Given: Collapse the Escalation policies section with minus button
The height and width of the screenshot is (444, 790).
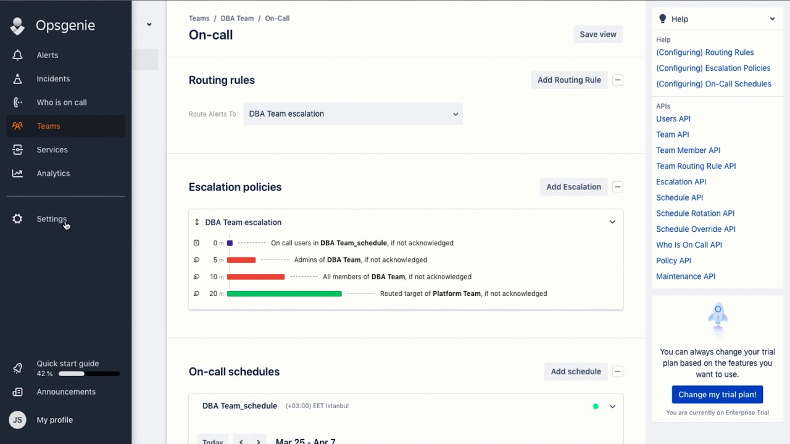Looking at the screenshot, I should (618, 187).
